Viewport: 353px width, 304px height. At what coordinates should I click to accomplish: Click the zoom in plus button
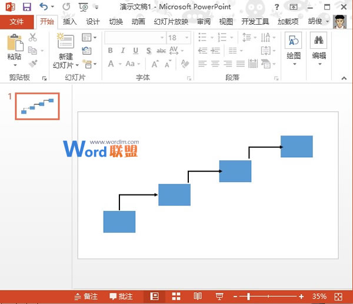click(301, 296)
